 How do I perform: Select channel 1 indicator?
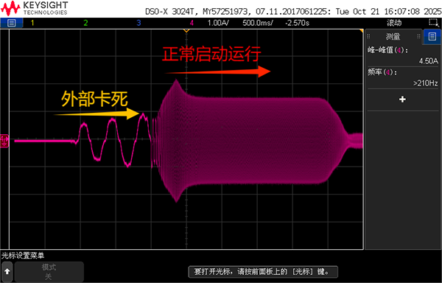[x=32, y=23]
